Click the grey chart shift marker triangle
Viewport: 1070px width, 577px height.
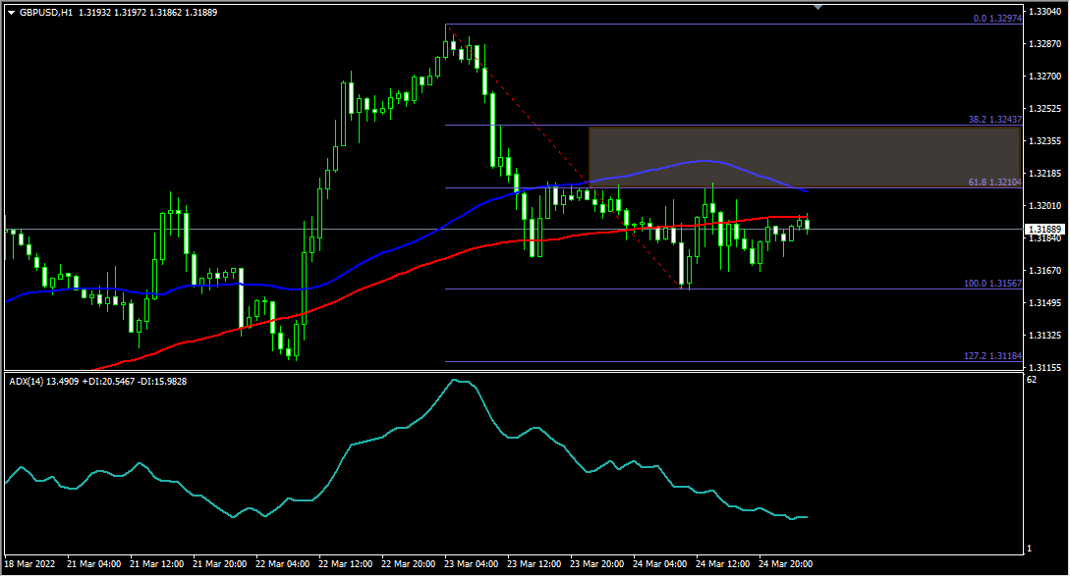click(817, 7)
